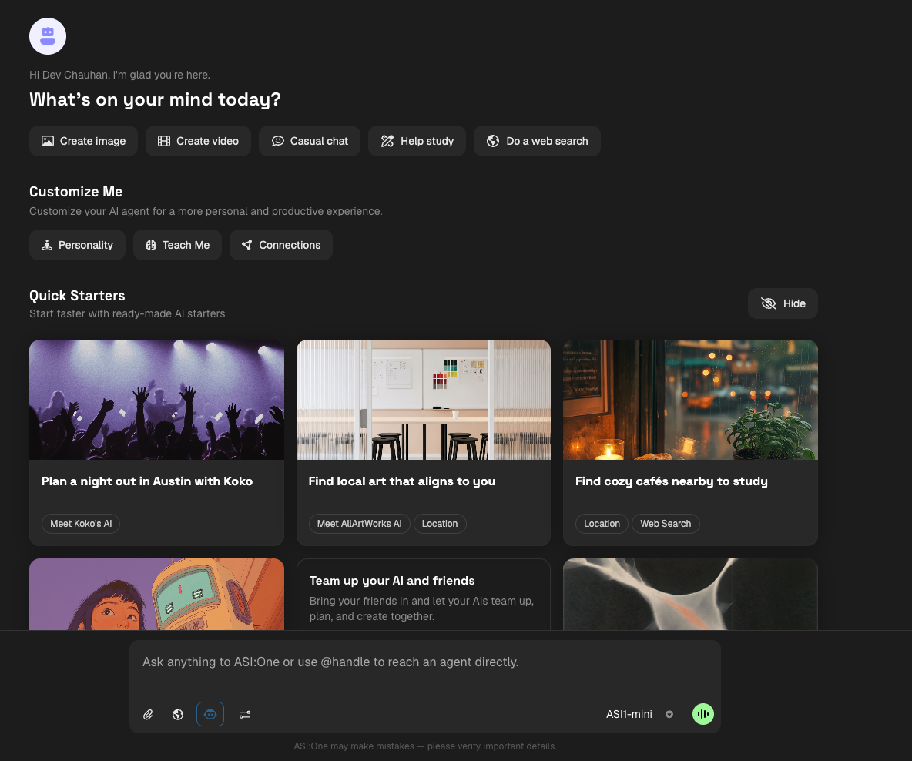Toggle the agent robot icon in chat box
This screenshot has width=912, height=761.
click(210, 715)
